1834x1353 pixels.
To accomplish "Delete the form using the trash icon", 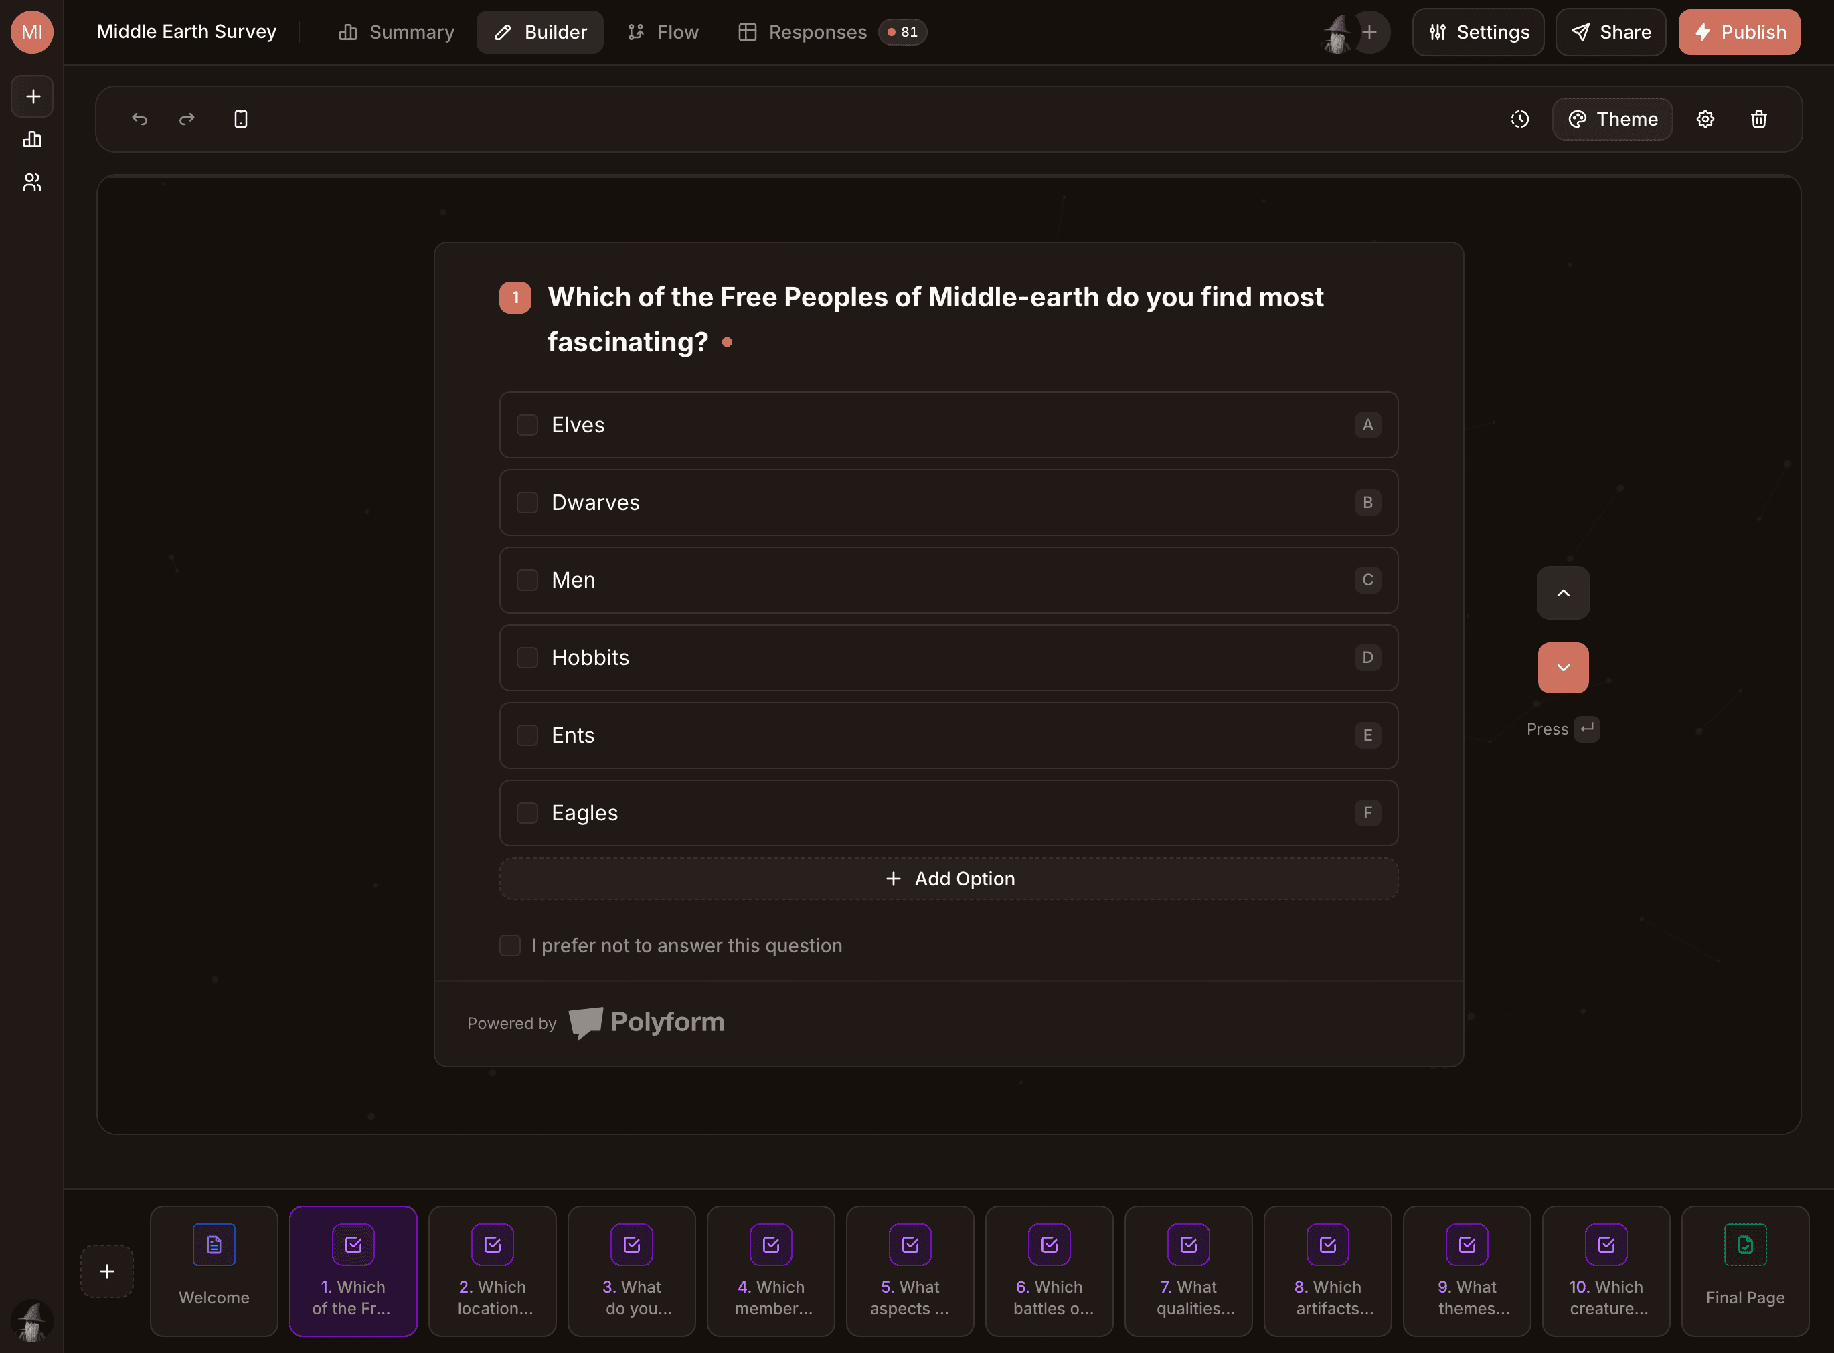I will (x=1758, y=118).
